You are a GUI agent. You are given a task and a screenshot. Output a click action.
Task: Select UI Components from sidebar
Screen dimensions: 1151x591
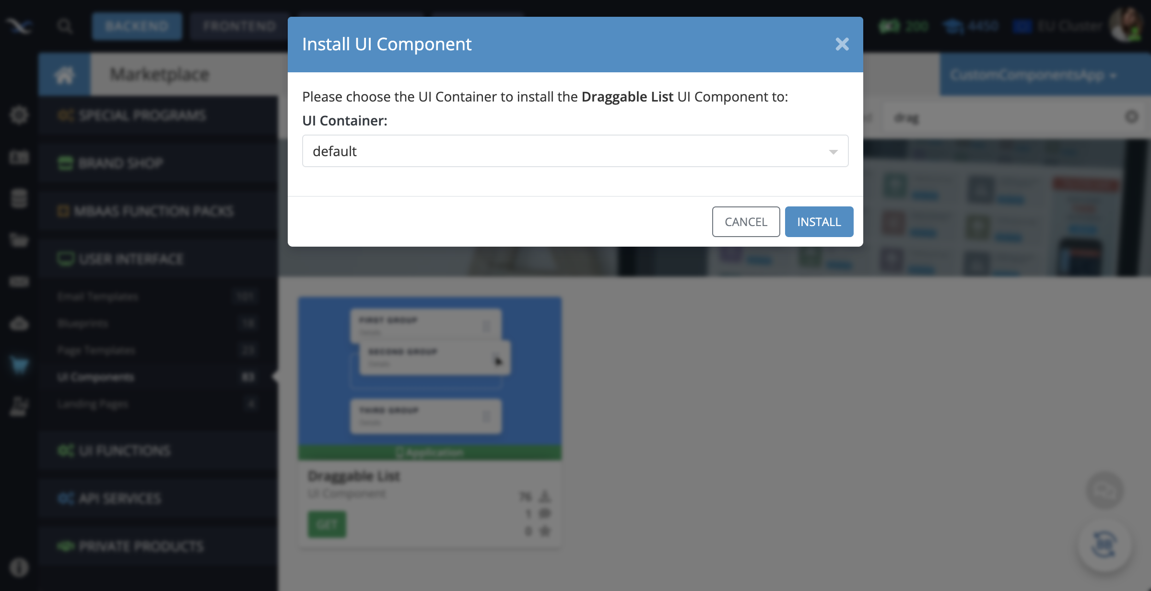click(96, 377)
